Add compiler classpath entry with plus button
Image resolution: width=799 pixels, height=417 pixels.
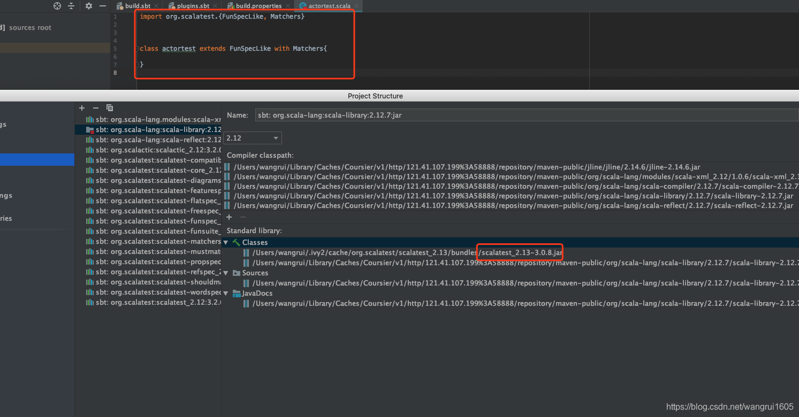pos(229,218)
